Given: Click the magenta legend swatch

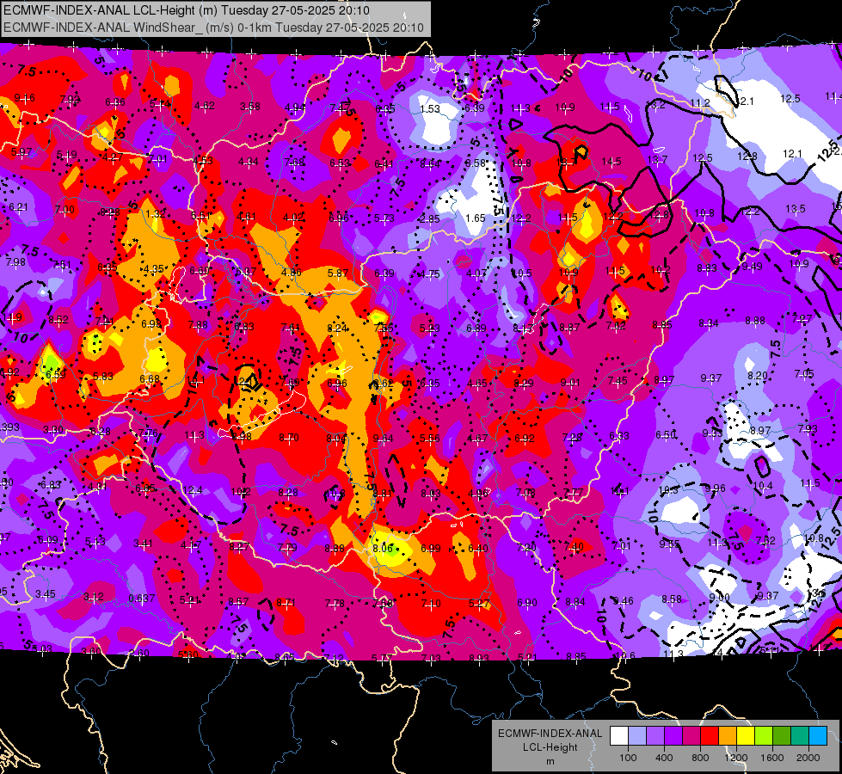Looking at the screenshot, I should [691, 736].
